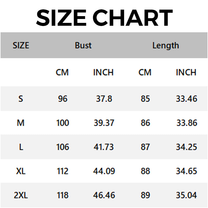Select the size 2XL row label
Viewport: 208px width, 208px height.
[x=21, y=195]
